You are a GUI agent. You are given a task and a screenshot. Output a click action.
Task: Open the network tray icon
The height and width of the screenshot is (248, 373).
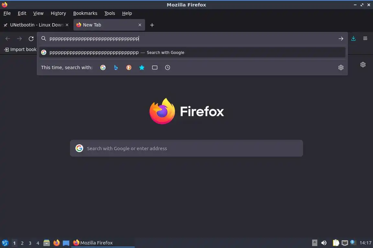tap(345, 243)
